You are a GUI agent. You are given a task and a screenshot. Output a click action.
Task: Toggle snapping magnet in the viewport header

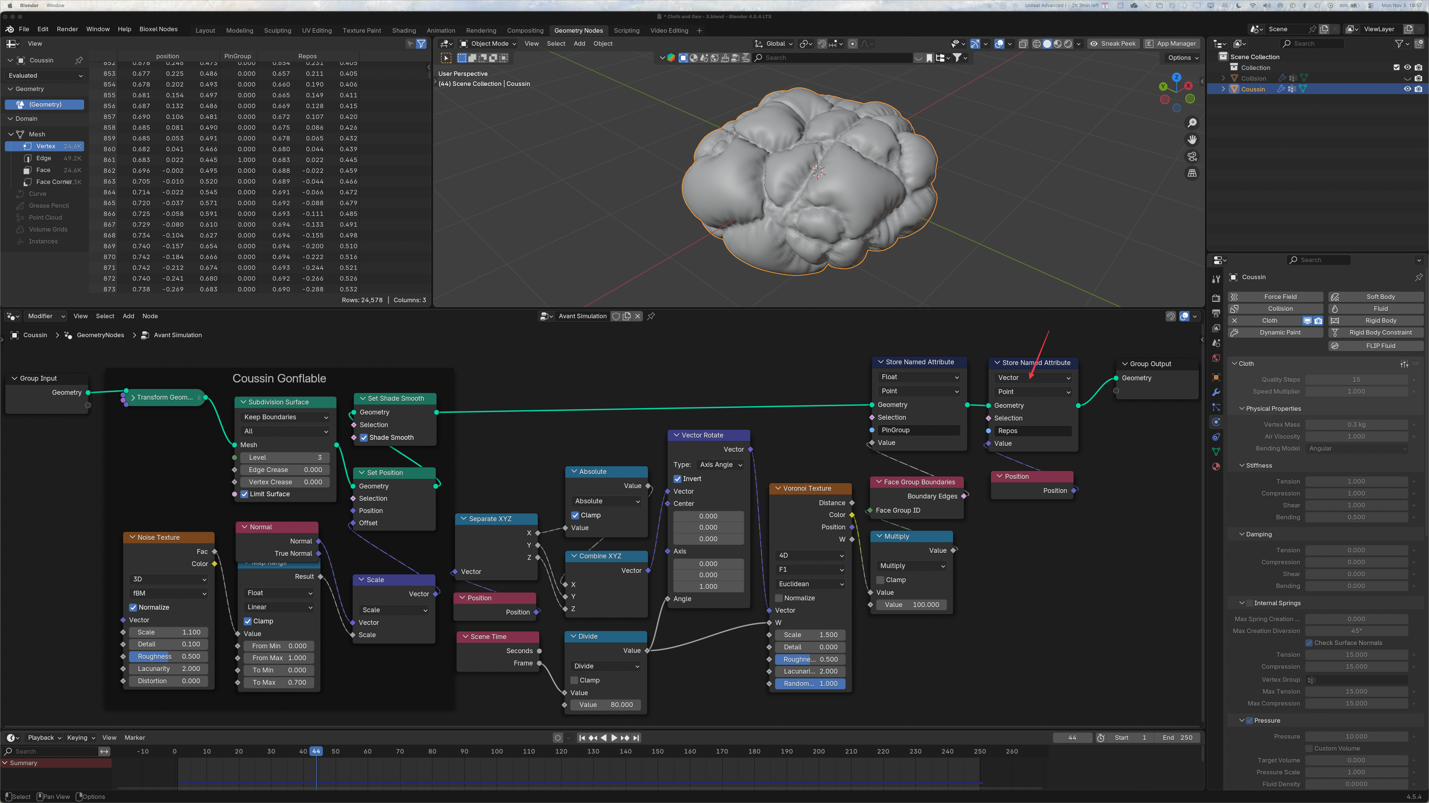click(822, 44)
